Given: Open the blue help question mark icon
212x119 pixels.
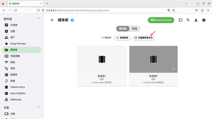Looking at the screenshot, I should point(72,20).
